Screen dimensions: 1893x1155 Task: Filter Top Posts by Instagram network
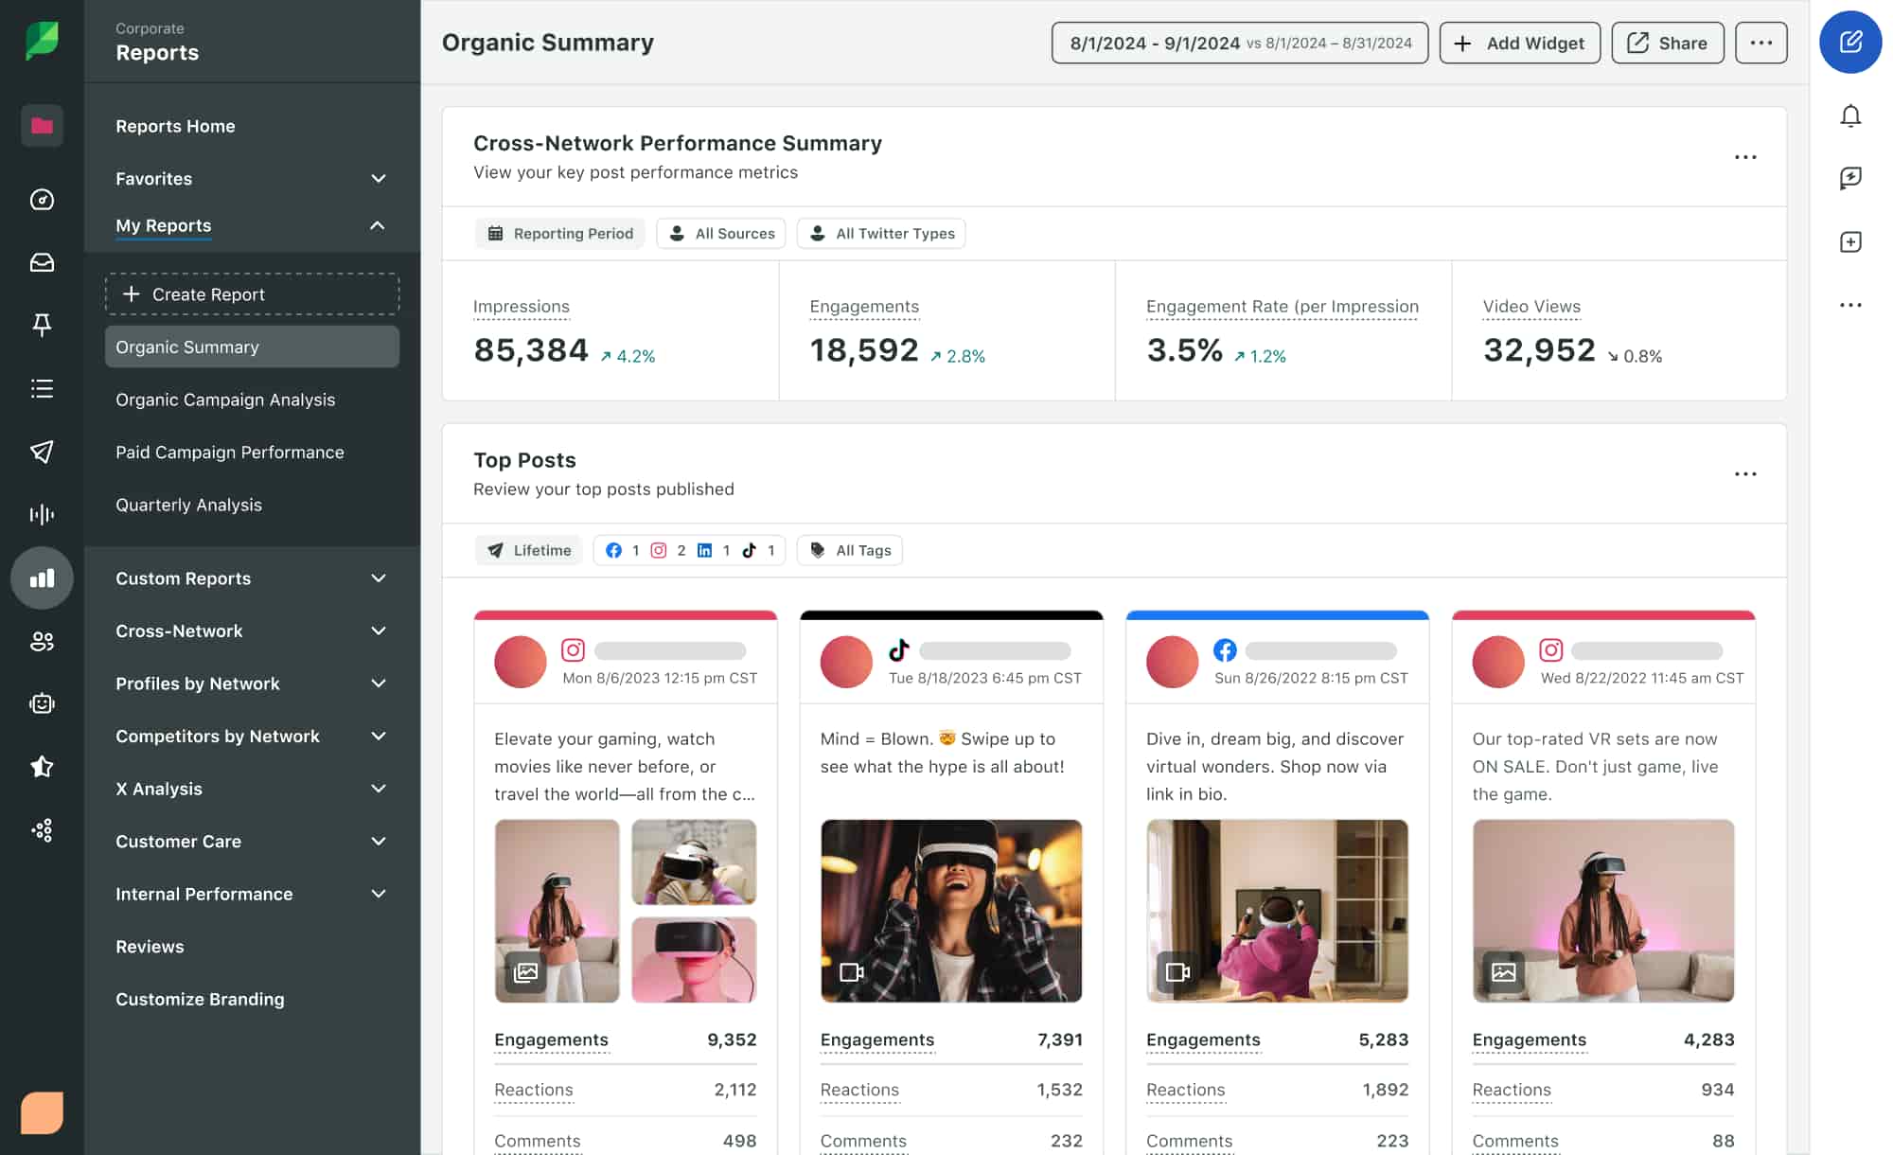click(660, 550)
